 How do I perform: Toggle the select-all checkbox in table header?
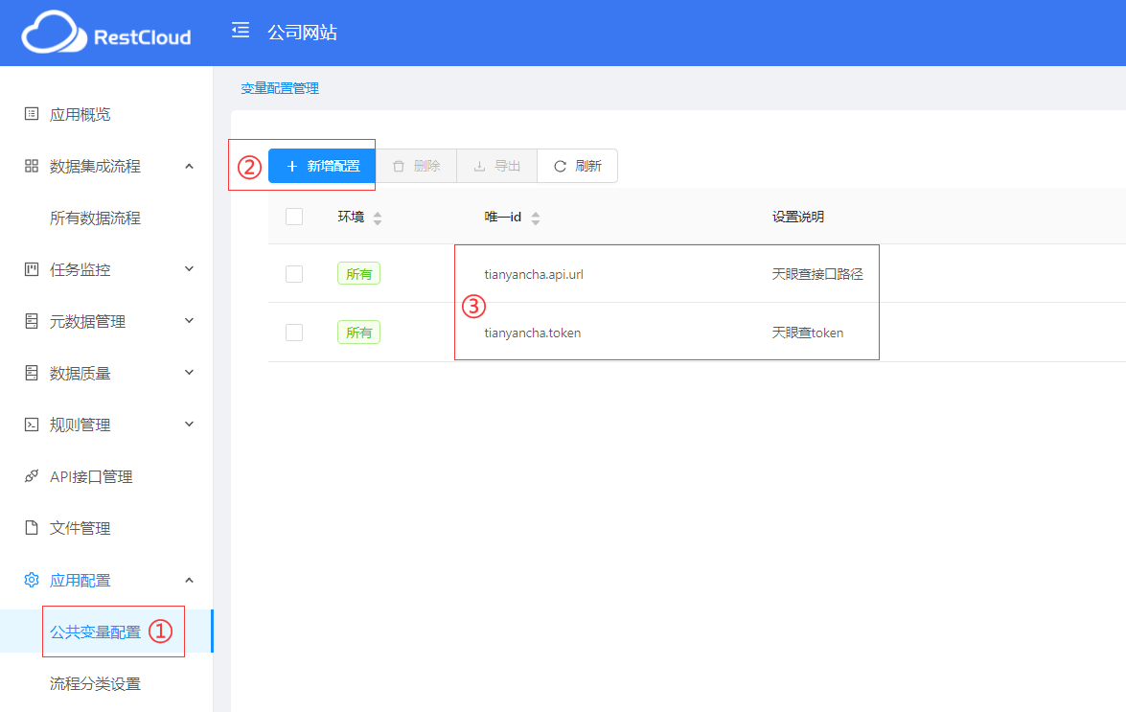click(294, 217)
